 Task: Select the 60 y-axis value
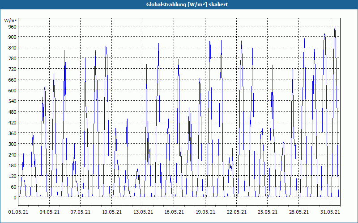click(x=14, y=187)
